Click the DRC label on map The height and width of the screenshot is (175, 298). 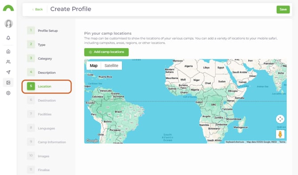tap(213, 105)
